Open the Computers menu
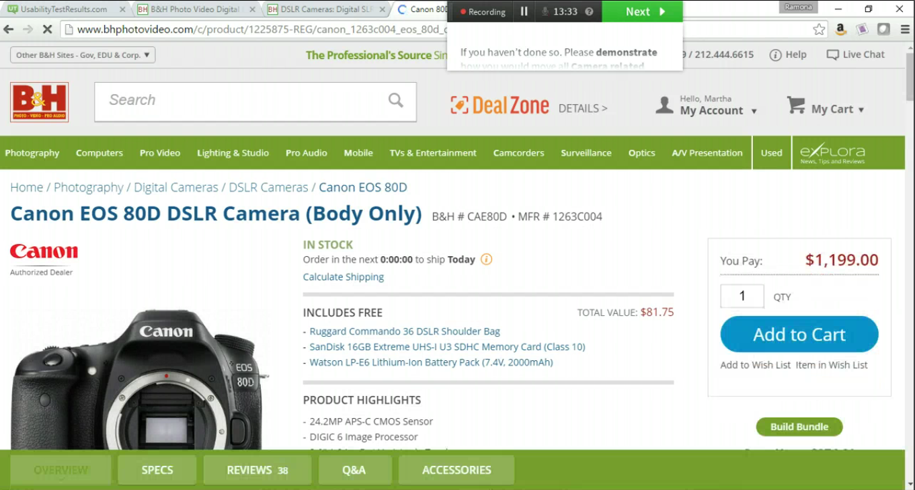915x490 pixels. click(100, 153)
